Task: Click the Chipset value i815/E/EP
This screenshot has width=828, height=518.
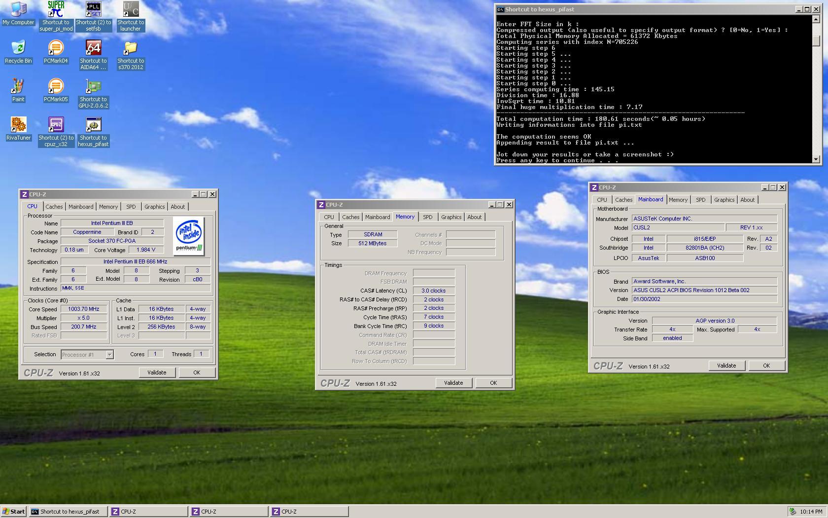Action: pyautogui.click(x=705, y=239)
